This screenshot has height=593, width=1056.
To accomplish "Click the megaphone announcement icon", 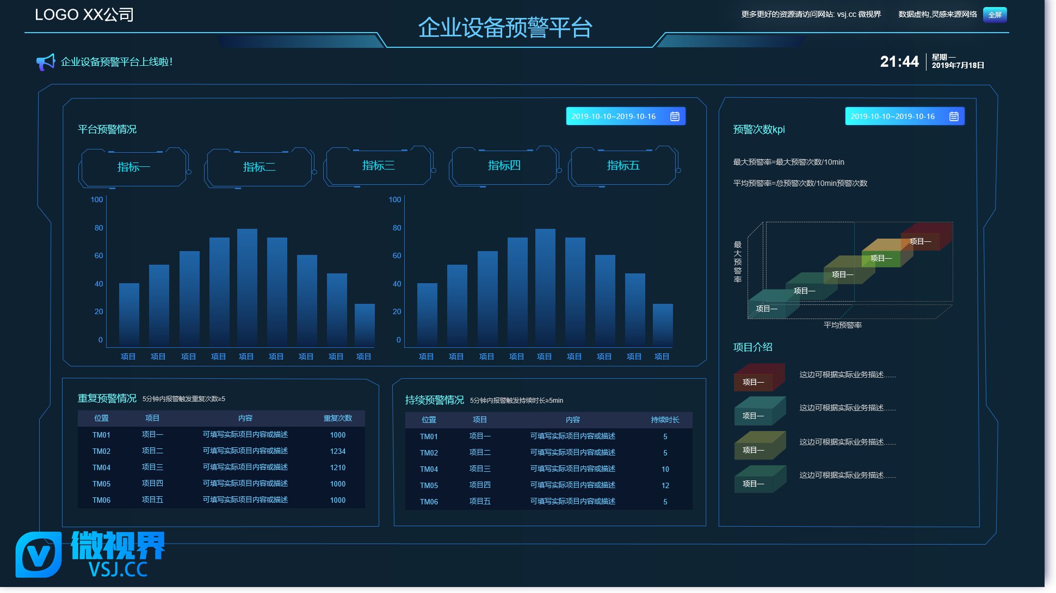I will (x=46, y=62).
